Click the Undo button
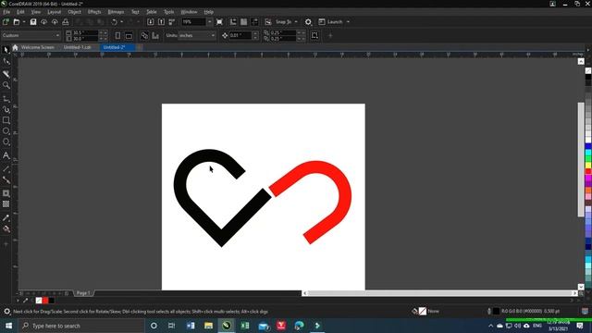 pyautogui.click(x=114, y=22)
